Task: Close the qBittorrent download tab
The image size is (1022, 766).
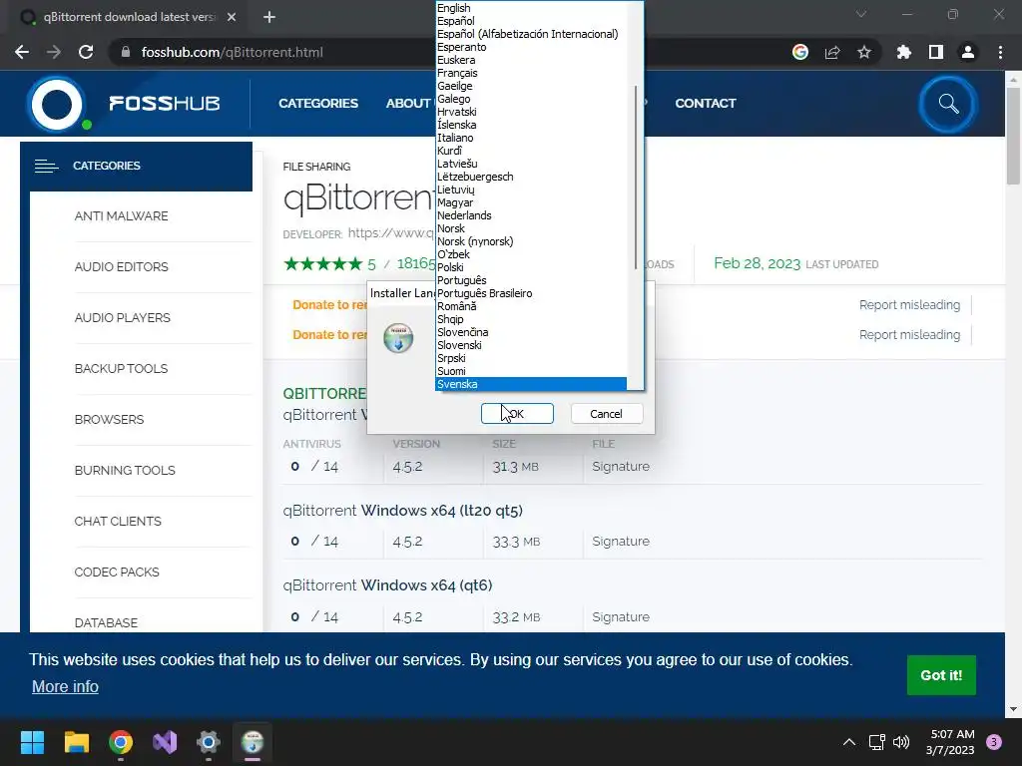Action: coord(232,17)
